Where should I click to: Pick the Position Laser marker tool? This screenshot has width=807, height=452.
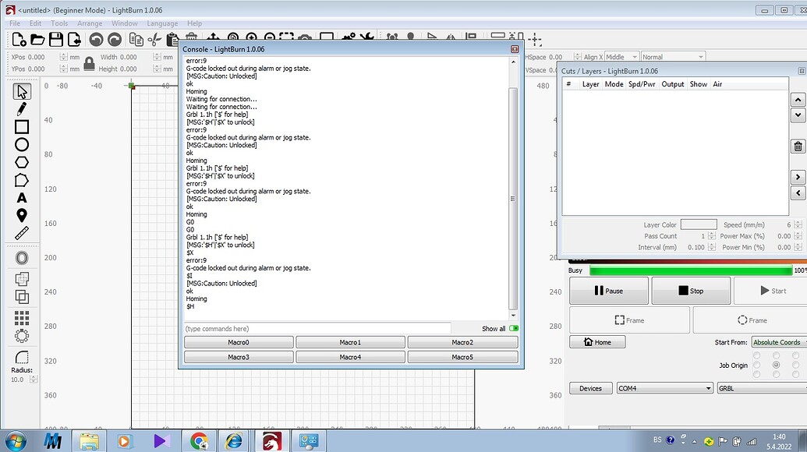(22, 216)
